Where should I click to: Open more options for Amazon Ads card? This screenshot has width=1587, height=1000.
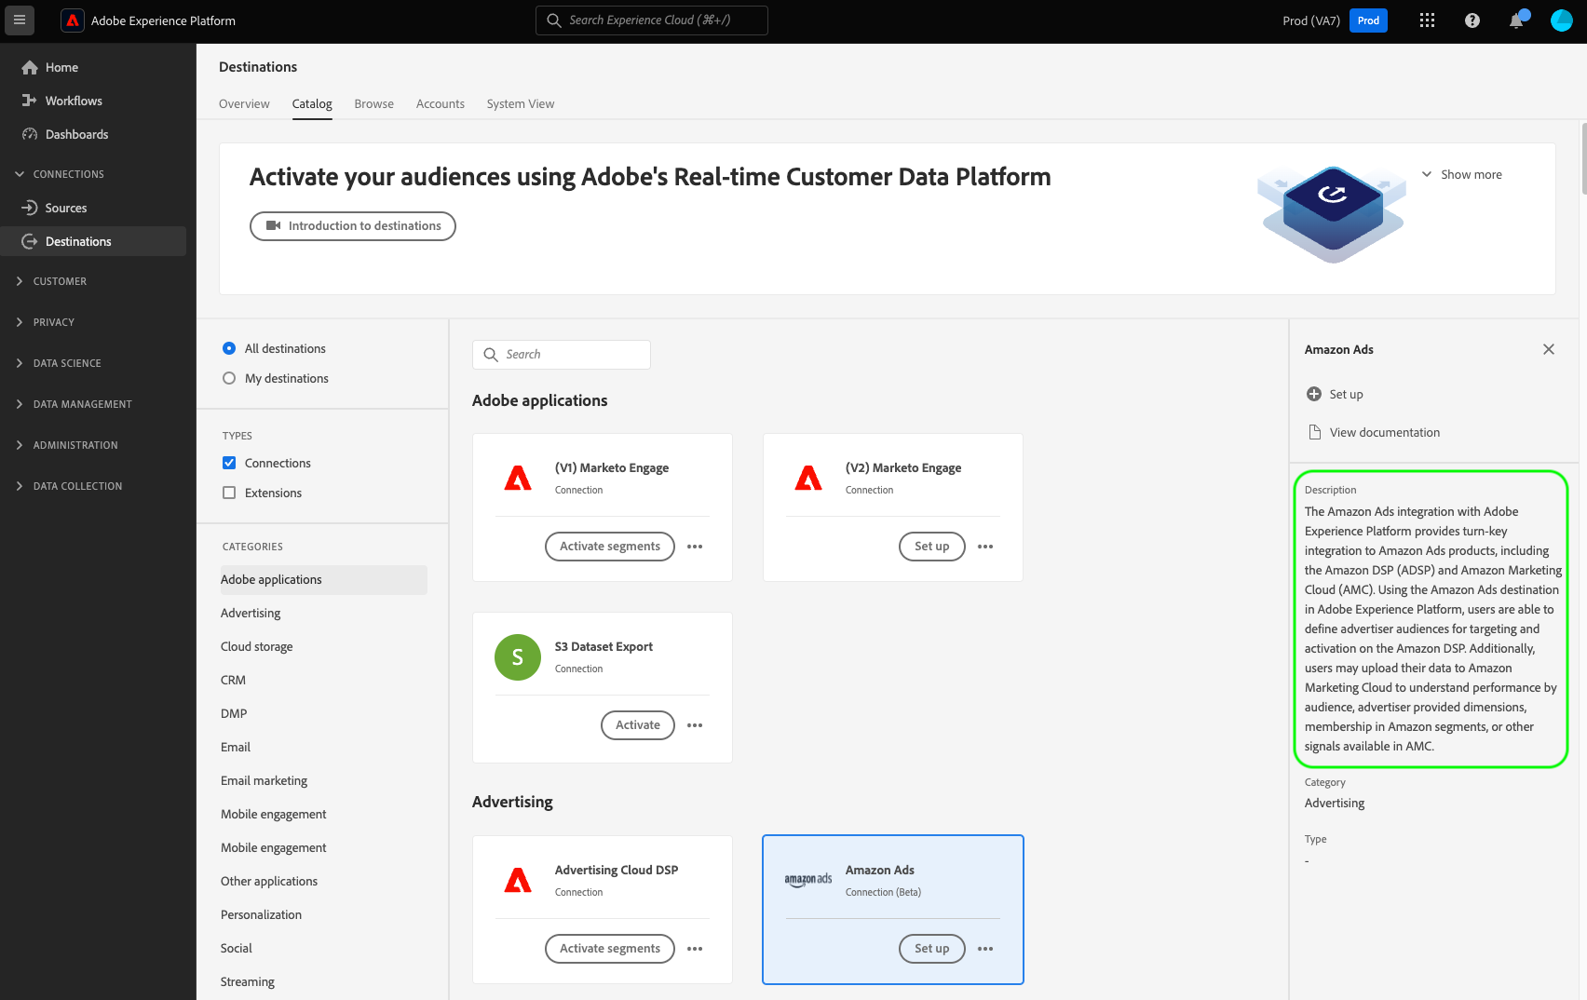pyautogui.click(x=985, y=949)
